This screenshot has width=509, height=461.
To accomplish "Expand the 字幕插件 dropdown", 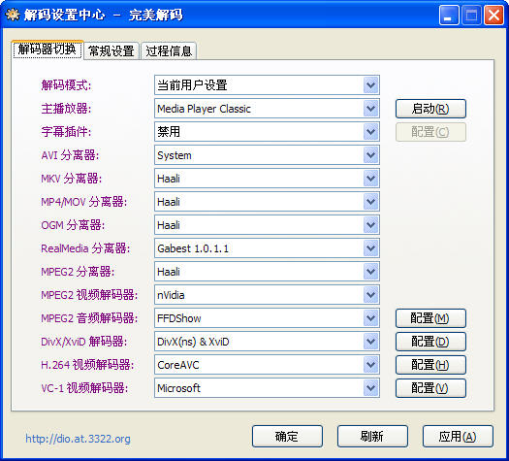I will [267, 132].
